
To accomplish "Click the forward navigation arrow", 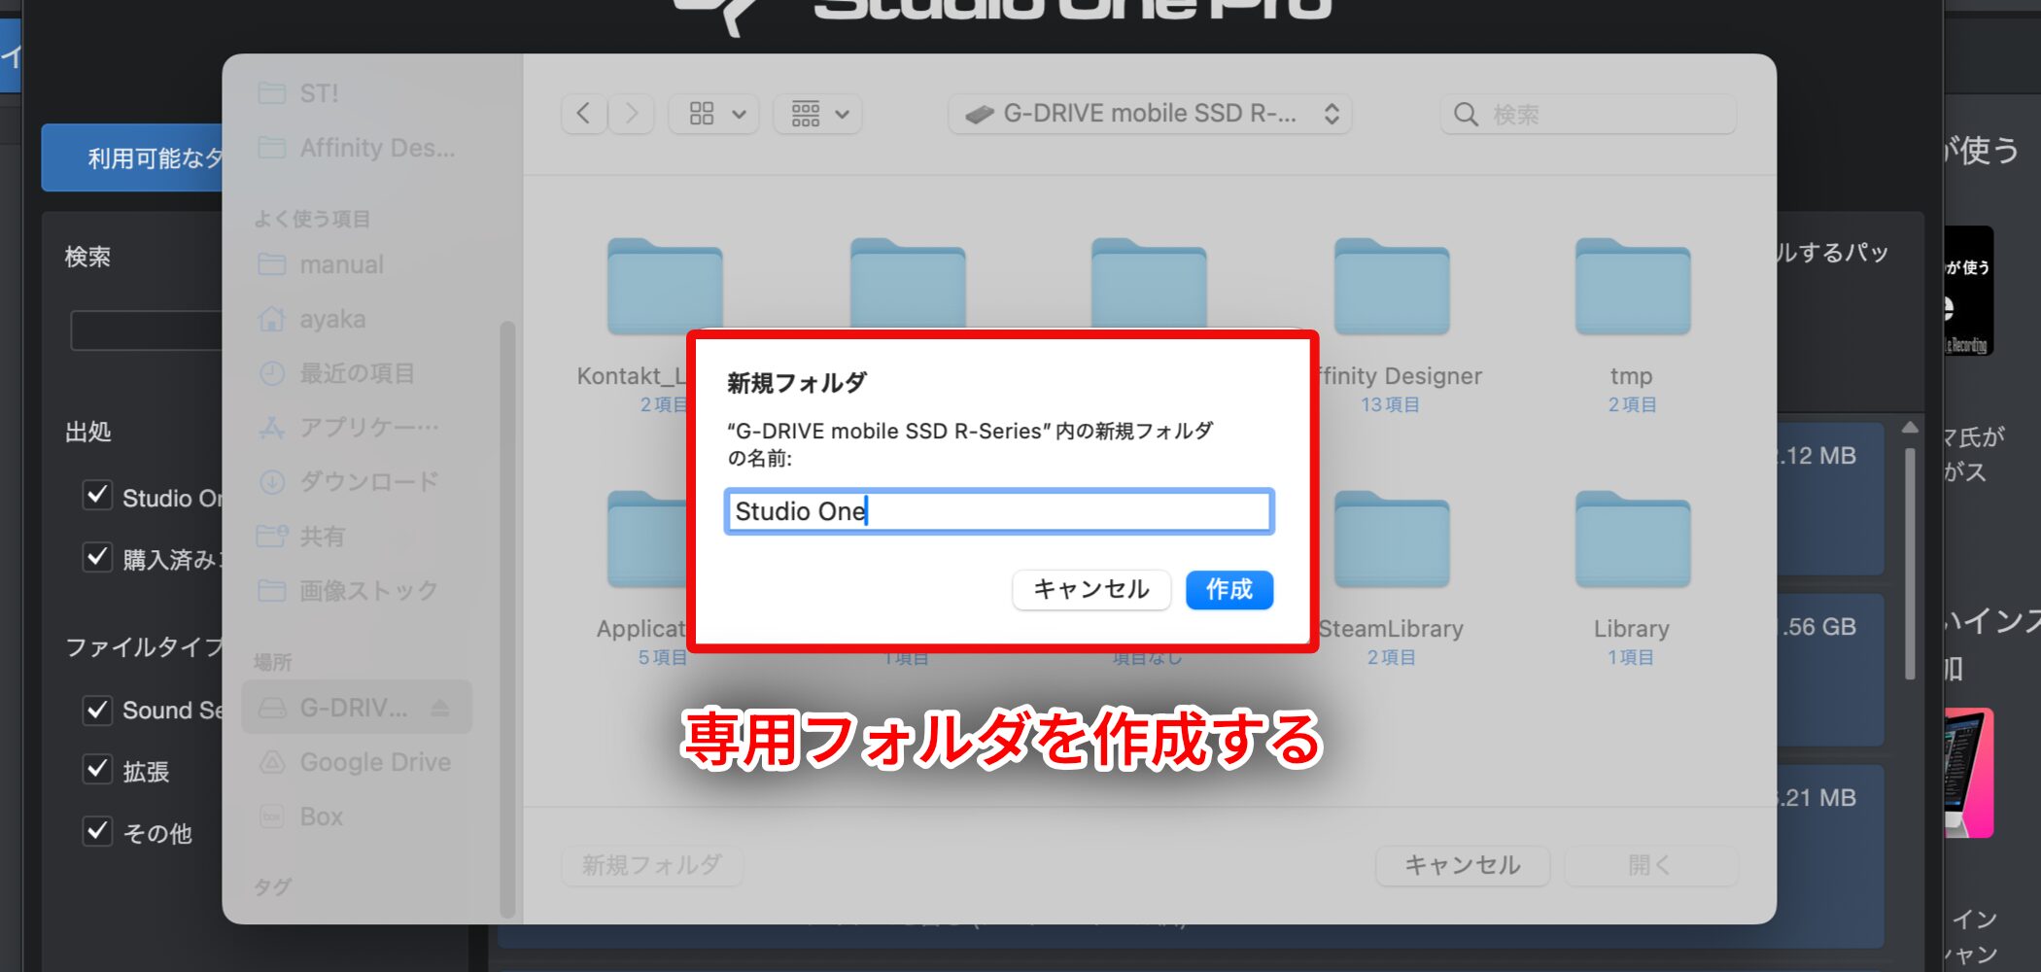I will (631, 114).
